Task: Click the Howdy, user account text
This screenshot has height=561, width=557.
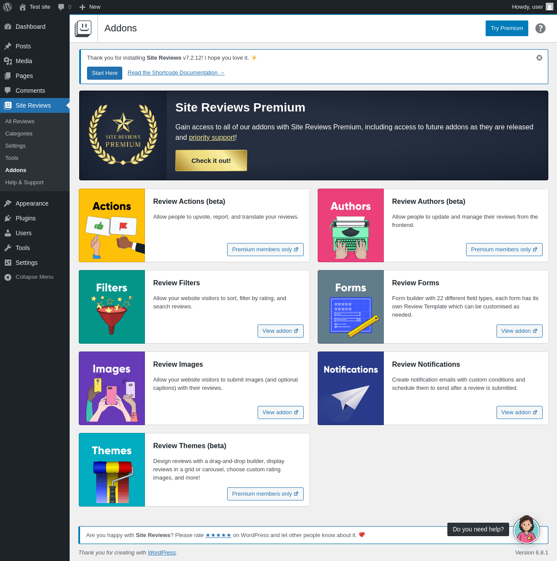Action: click(x=527, y=7)
